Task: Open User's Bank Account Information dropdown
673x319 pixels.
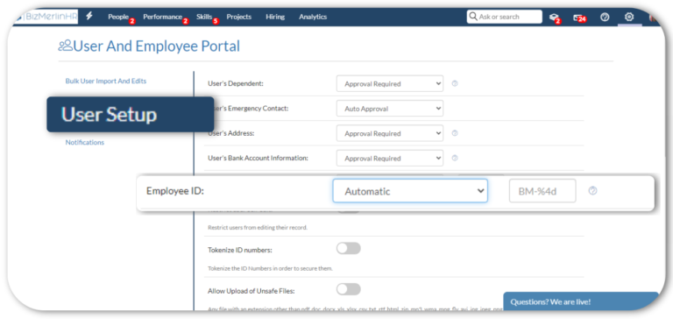Action: 390,159
